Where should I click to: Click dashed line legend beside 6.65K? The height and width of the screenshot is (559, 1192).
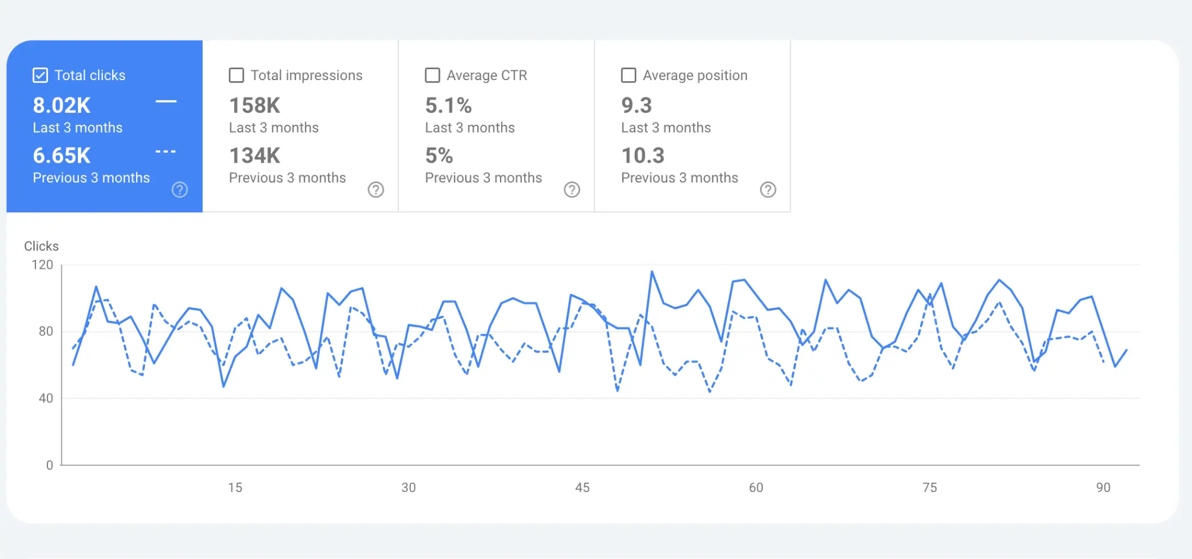[166, 152]
